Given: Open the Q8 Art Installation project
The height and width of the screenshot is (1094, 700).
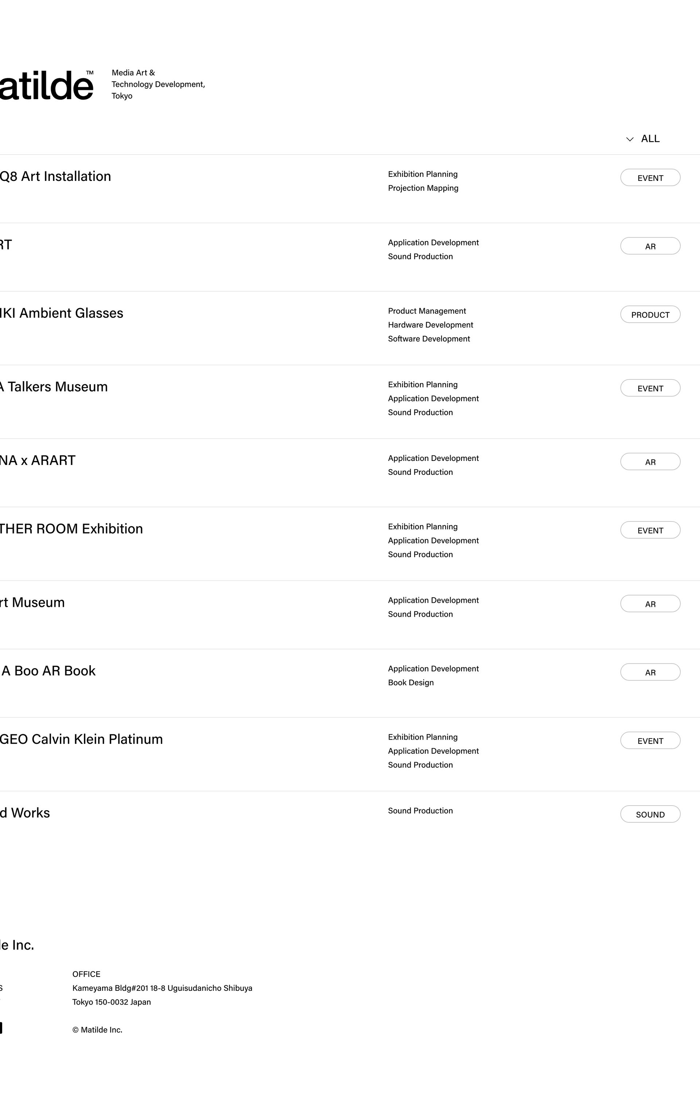Looking at the screenshot, I should tap(55, 176).
